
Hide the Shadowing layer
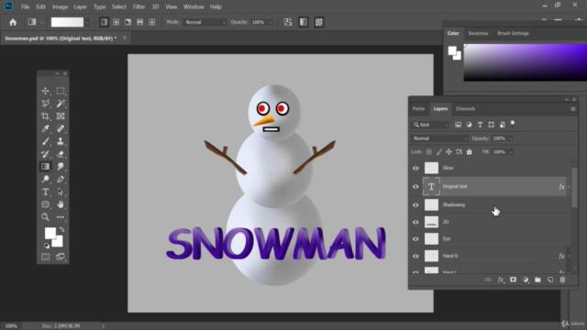[x=415, y=204]
